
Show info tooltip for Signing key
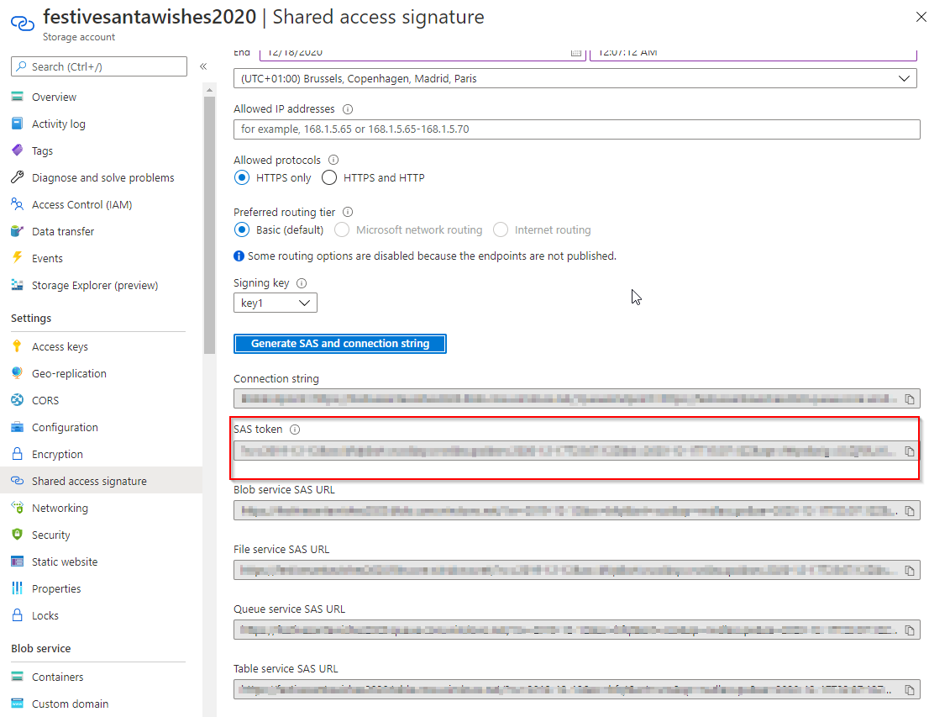(x=302, y=283)
